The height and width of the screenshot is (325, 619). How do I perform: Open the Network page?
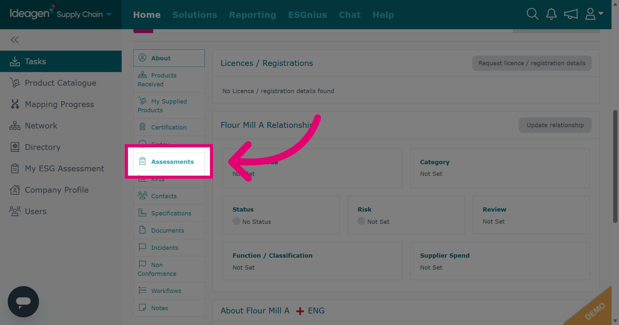click(x=61, y=126)
